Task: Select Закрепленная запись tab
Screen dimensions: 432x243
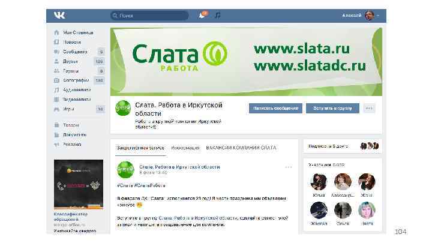Action: click(140, 148)
